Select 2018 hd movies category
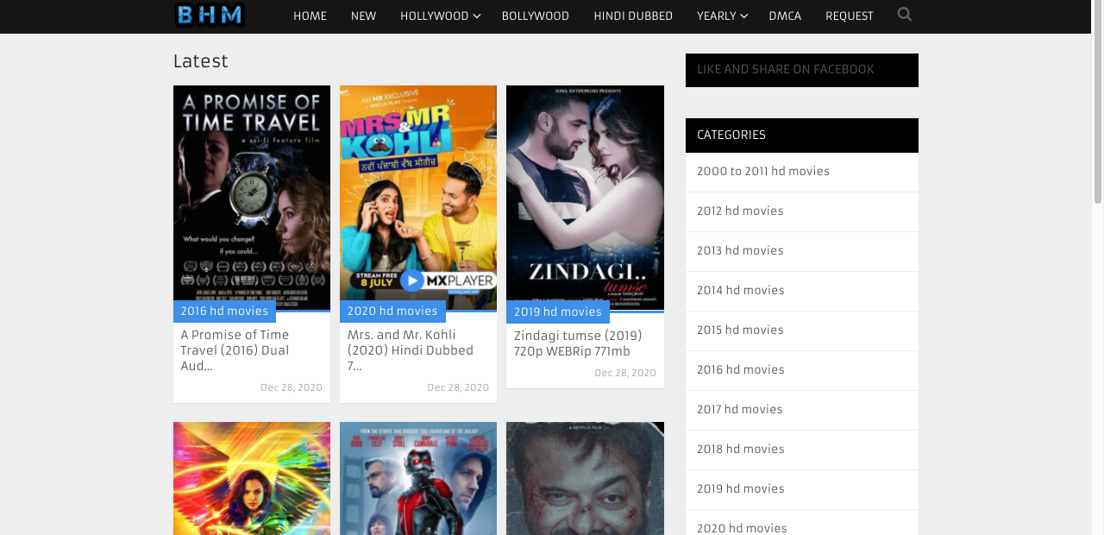This screenshot has width=1104, height=535. pyautogui.click(x=740, y=450)
